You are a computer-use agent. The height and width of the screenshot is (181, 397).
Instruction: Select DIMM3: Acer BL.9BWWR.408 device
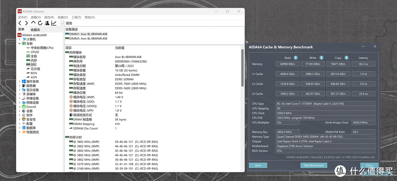[86, 39]
